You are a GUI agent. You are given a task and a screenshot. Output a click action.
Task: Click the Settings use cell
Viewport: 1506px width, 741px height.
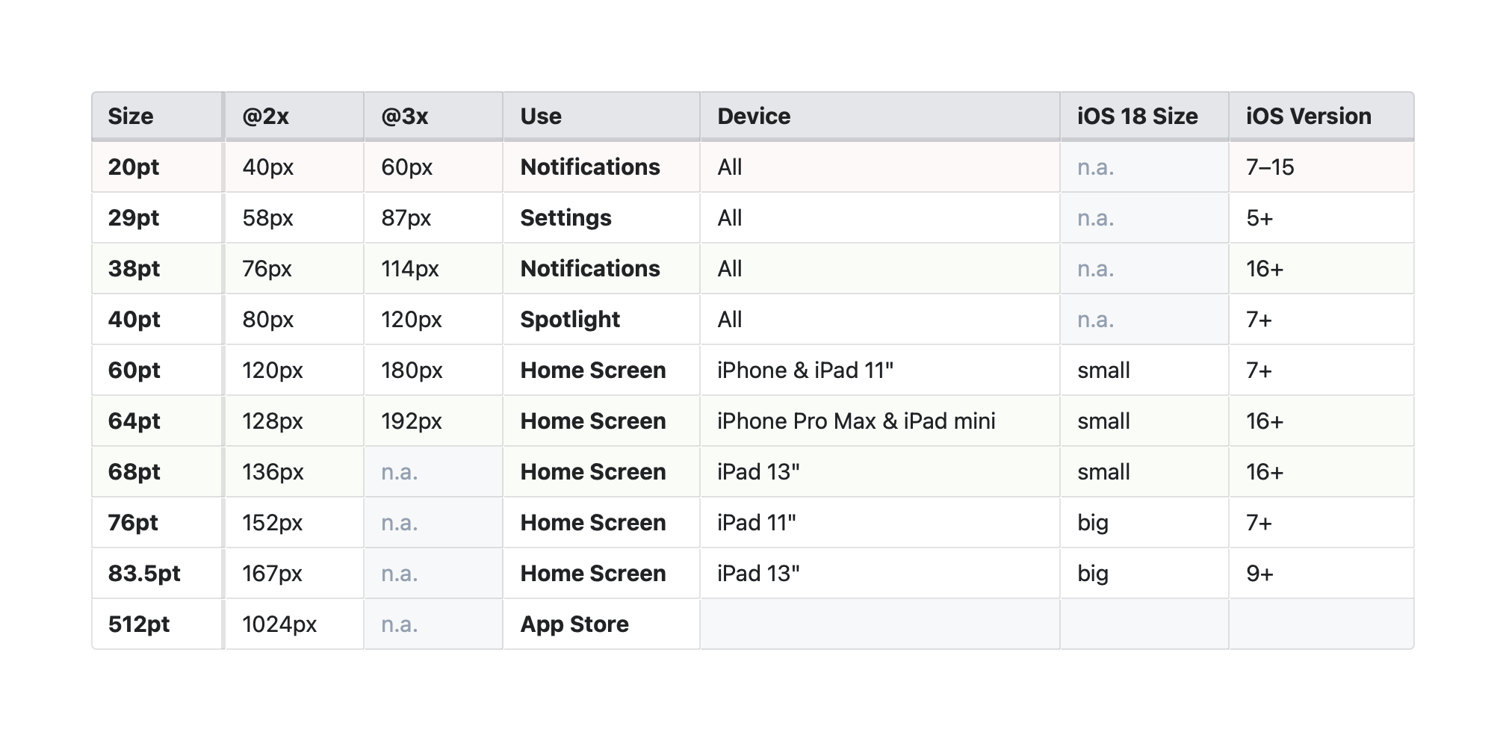[565, 218]
